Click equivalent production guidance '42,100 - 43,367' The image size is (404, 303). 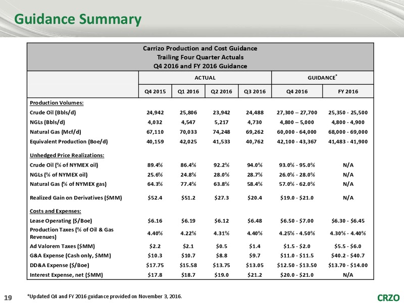click(297, 142)
